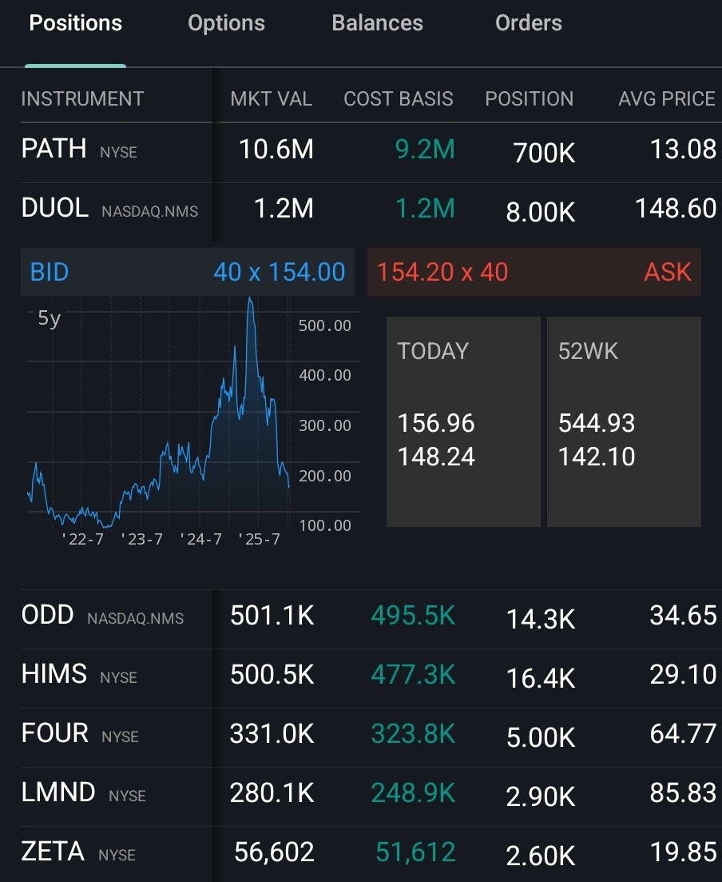Open the Balances tab
The width and height of the screenshot is (722, 882).
[x=377, y=23]
